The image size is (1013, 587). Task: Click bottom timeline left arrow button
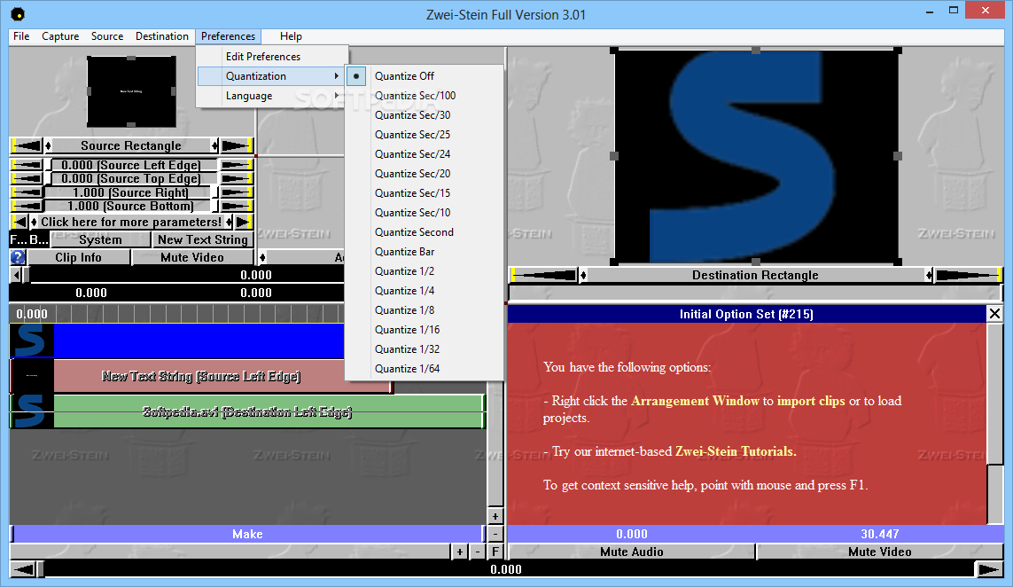point(23,569)
